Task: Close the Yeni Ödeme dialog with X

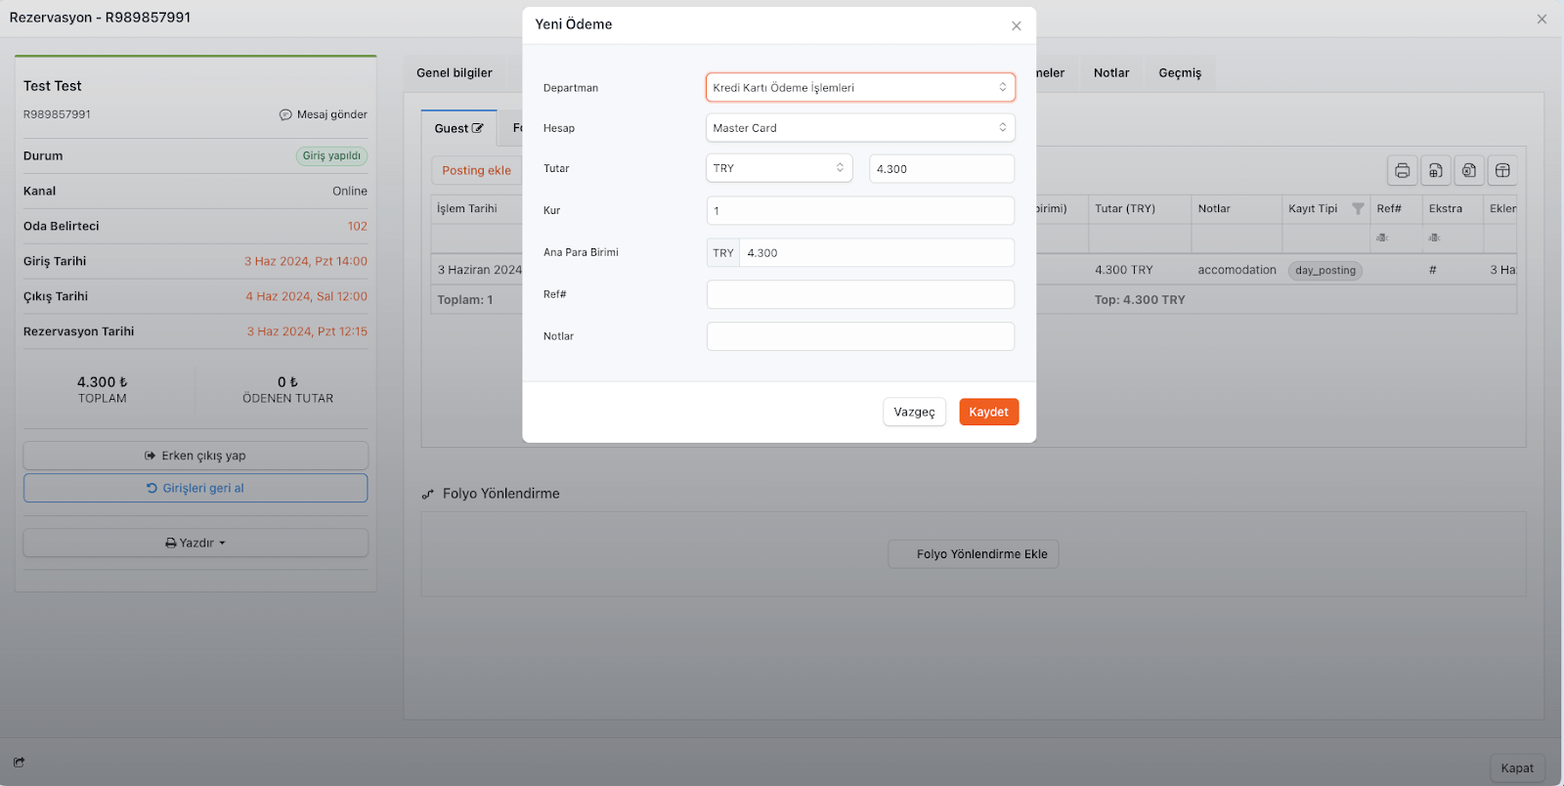Action: [x=1016, y=26]
